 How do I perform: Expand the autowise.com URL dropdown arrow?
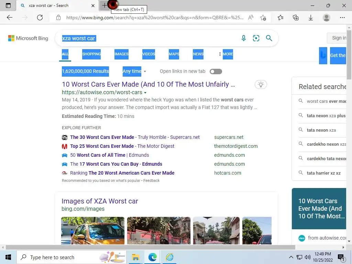[145, 93]
